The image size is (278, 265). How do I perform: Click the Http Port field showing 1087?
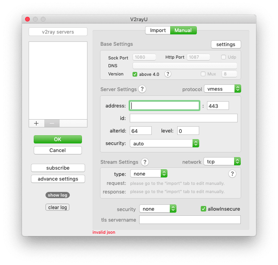point(198,57)
